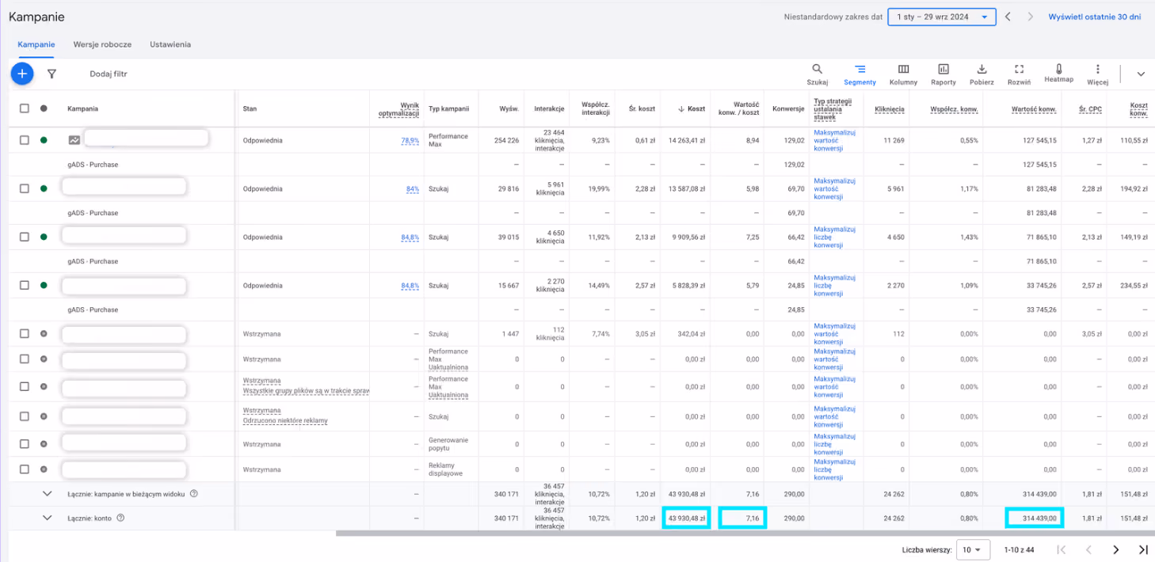
Task: Sort by the Konwersje column header
Action: tap(788, 109)
